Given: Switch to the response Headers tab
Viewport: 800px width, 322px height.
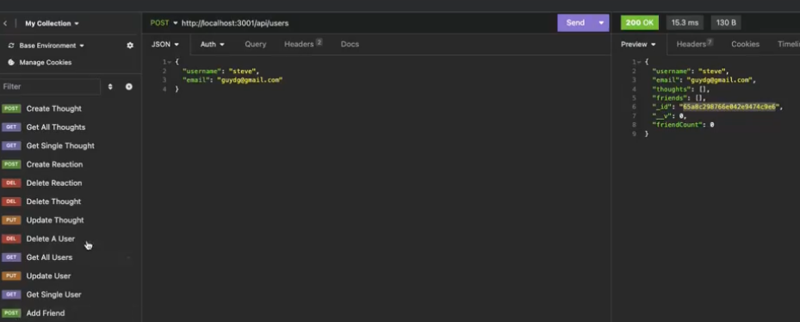Looking at the screenshot, I should tap(694, 45).
